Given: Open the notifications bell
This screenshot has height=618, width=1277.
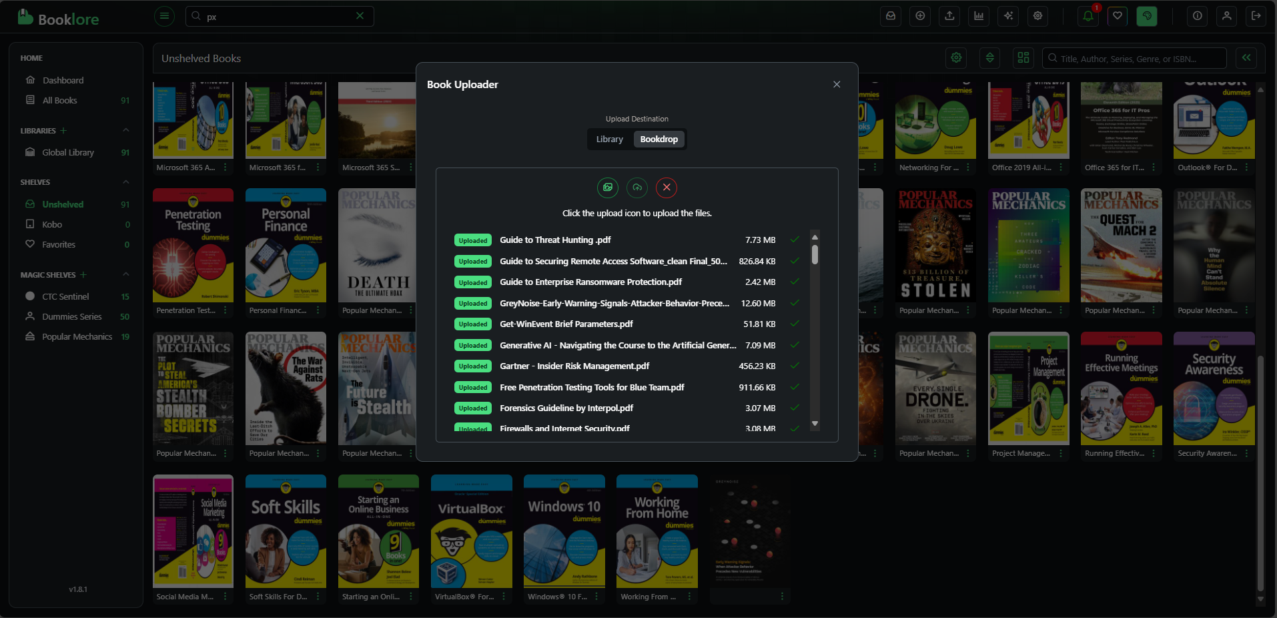Looking at the screenshot, I should (1088, 16).
